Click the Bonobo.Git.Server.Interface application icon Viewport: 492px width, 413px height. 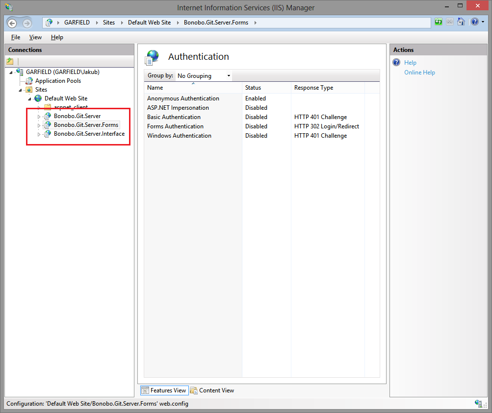click(48, 134)
